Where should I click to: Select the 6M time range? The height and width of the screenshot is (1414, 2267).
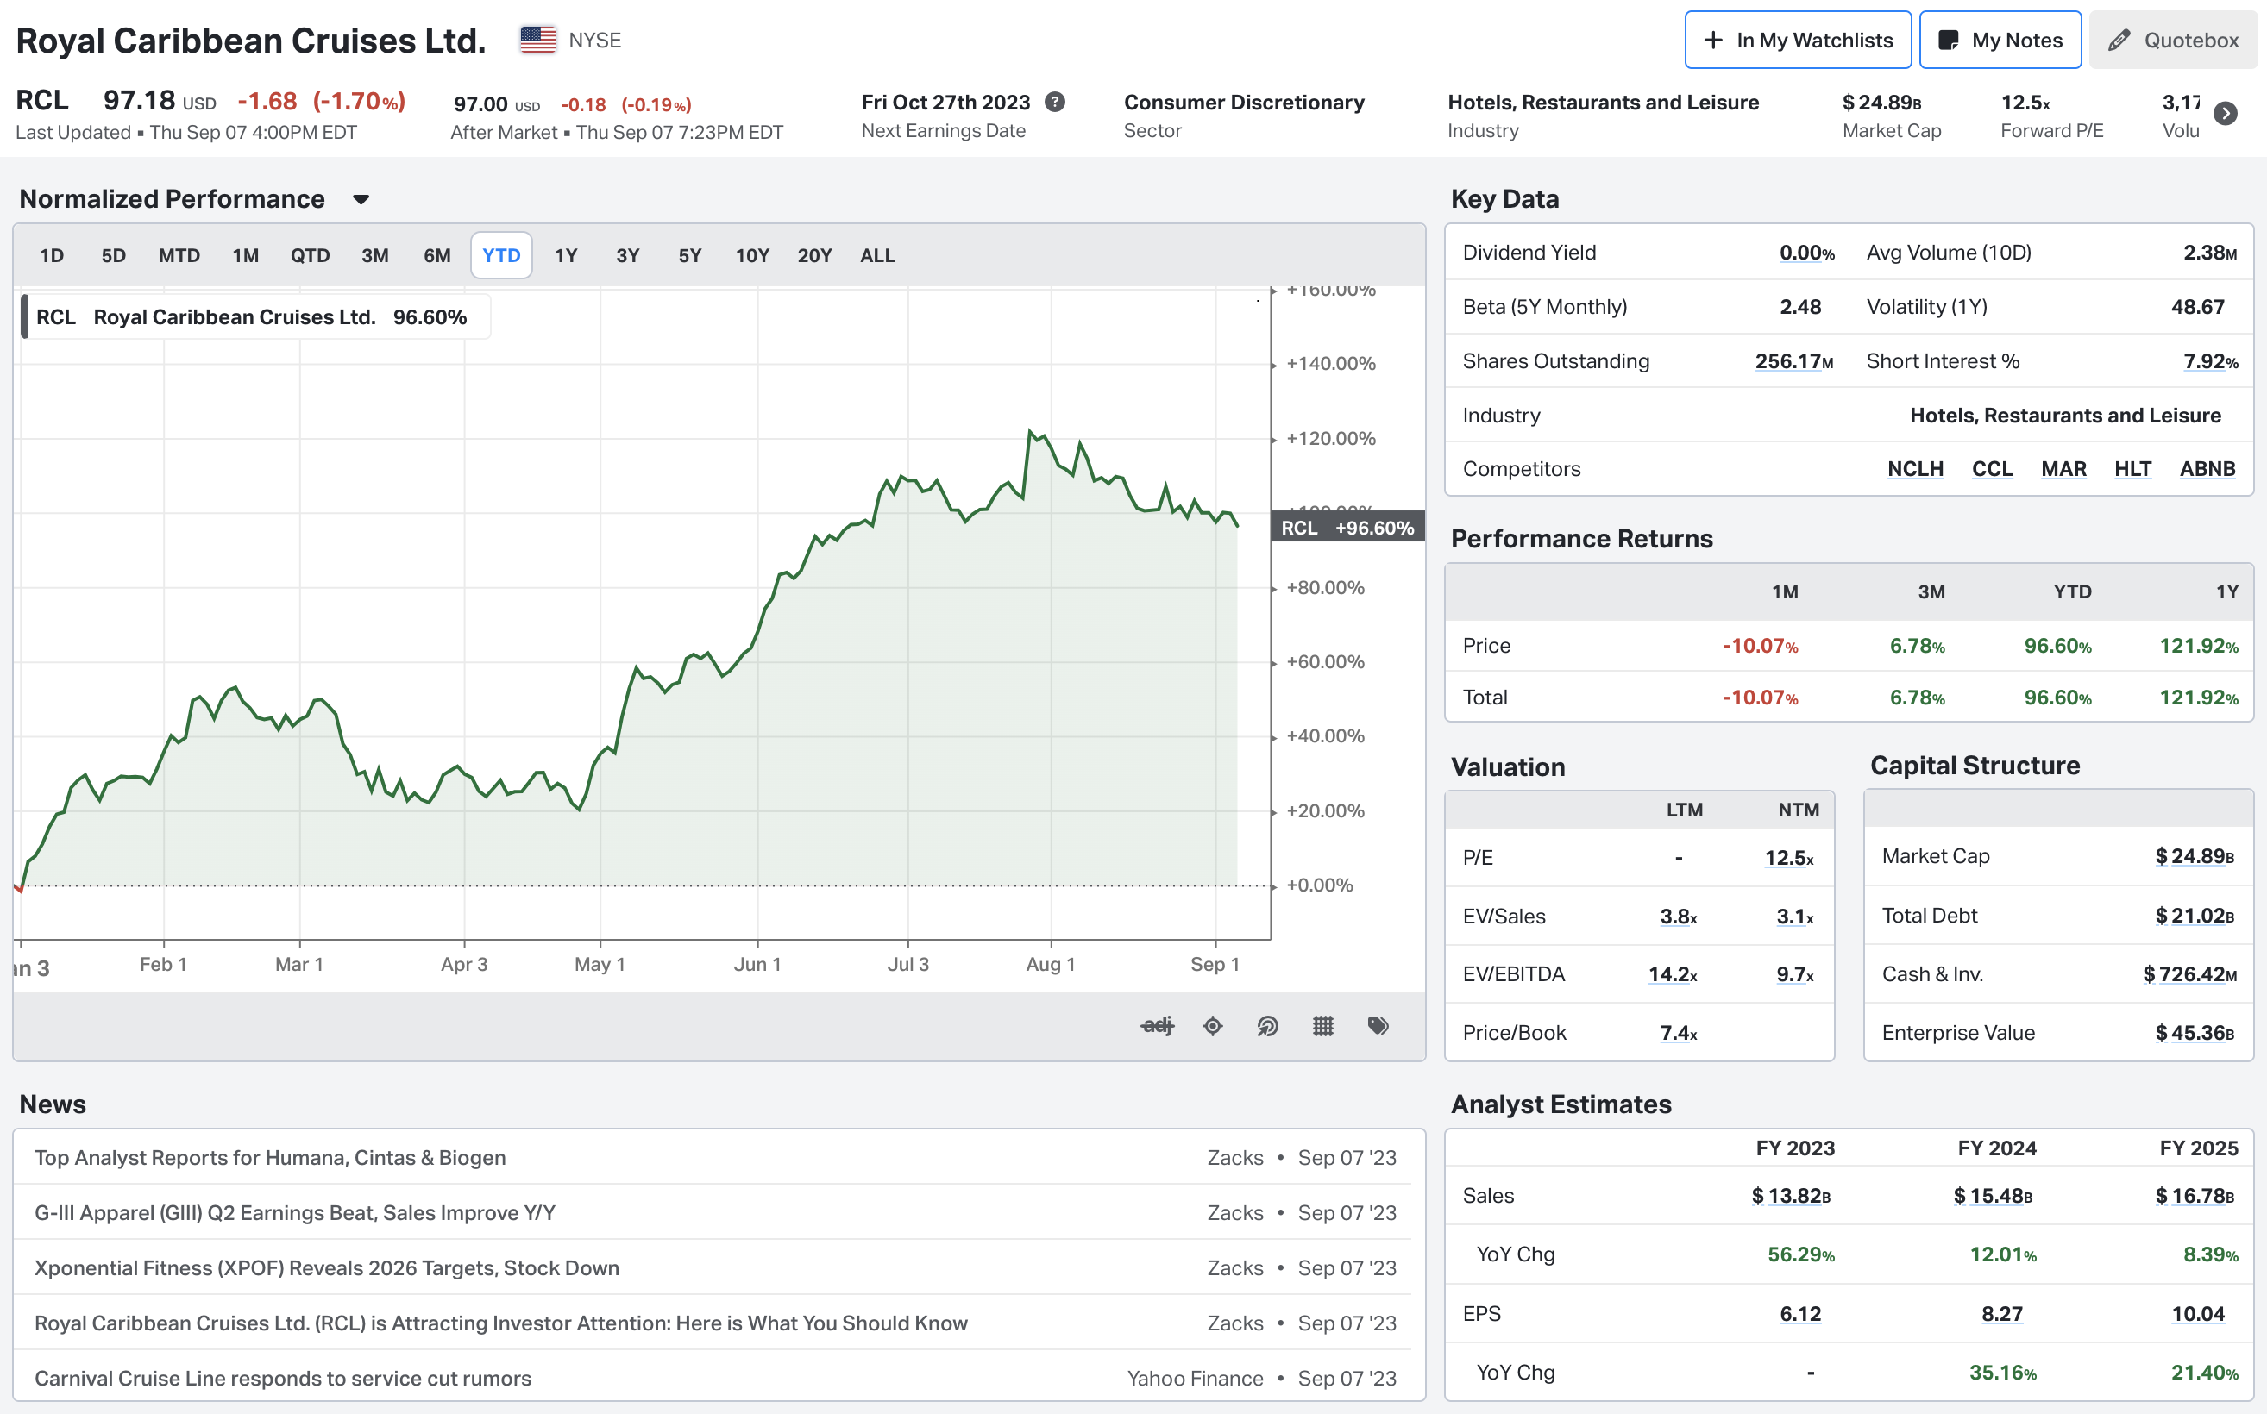point(437,255)
